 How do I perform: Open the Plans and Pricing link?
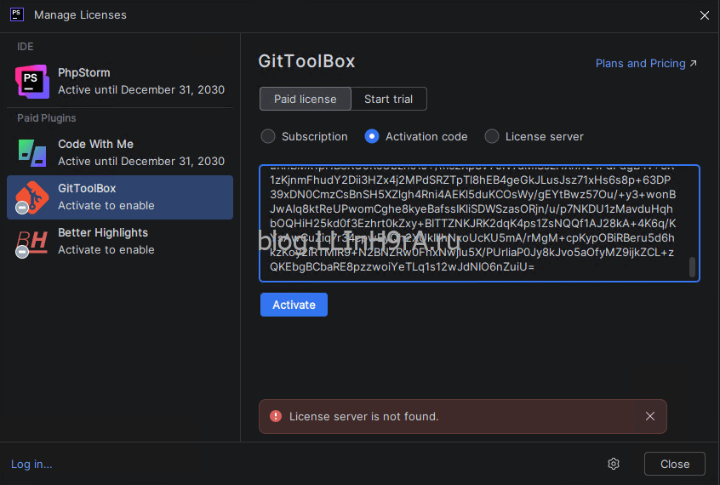[x=646, y=64]
